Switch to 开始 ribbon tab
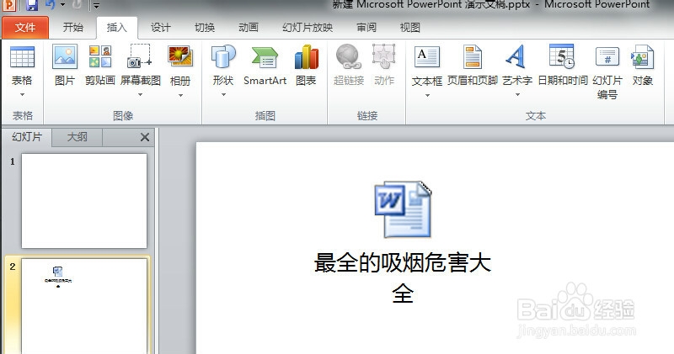 72,28
